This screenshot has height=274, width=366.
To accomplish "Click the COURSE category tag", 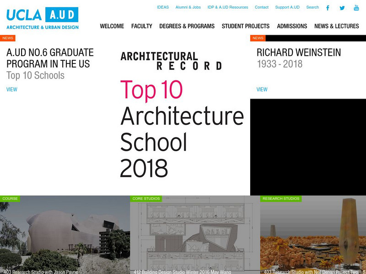I will pyautogui.click(x=10, y=199).
